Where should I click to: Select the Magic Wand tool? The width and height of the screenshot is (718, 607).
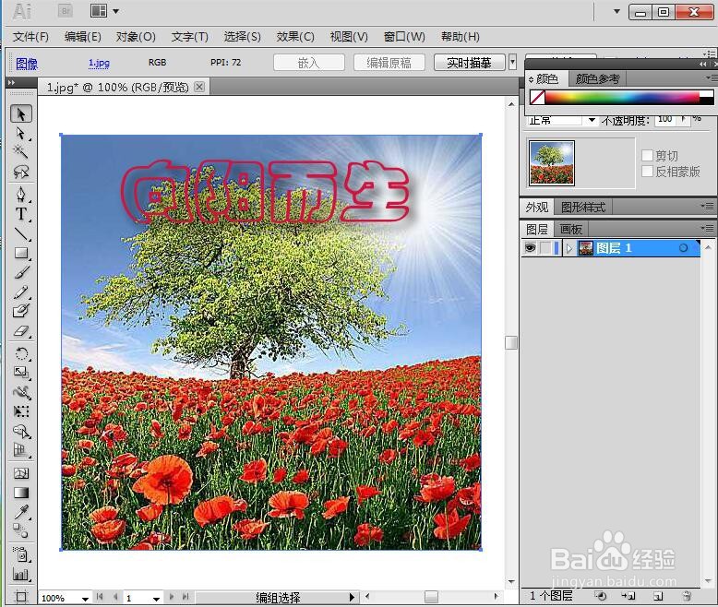[x=21, y=151]
